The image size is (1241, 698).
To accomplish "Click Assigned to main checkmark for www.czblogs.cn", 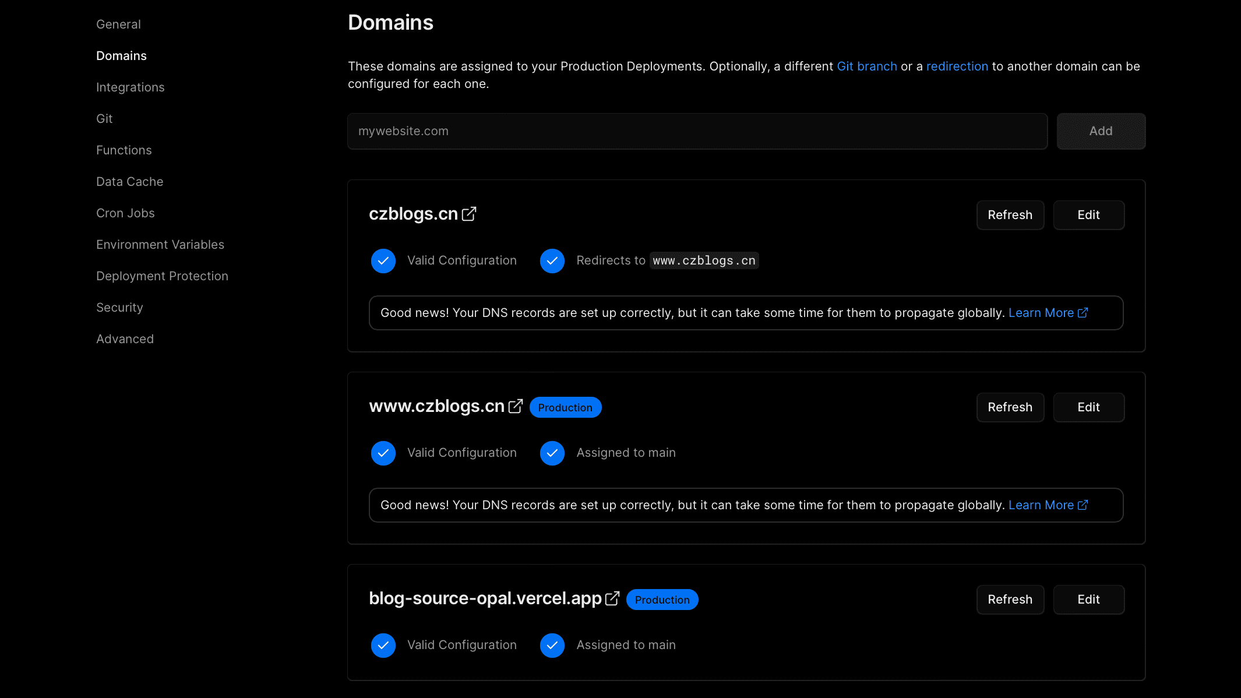I will (x=552, y=453).
